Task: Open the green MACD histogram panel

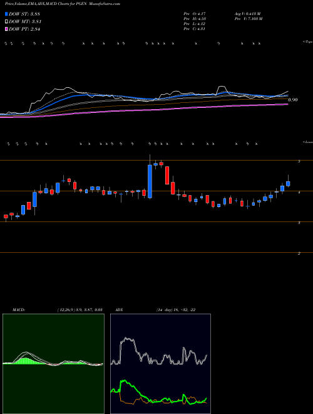Action: pyautogui.click(x=53, y=364)
